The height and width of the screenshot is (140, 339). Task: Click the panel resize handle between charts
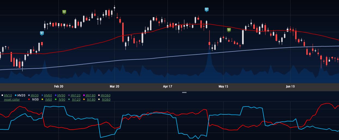coord(184,92)
